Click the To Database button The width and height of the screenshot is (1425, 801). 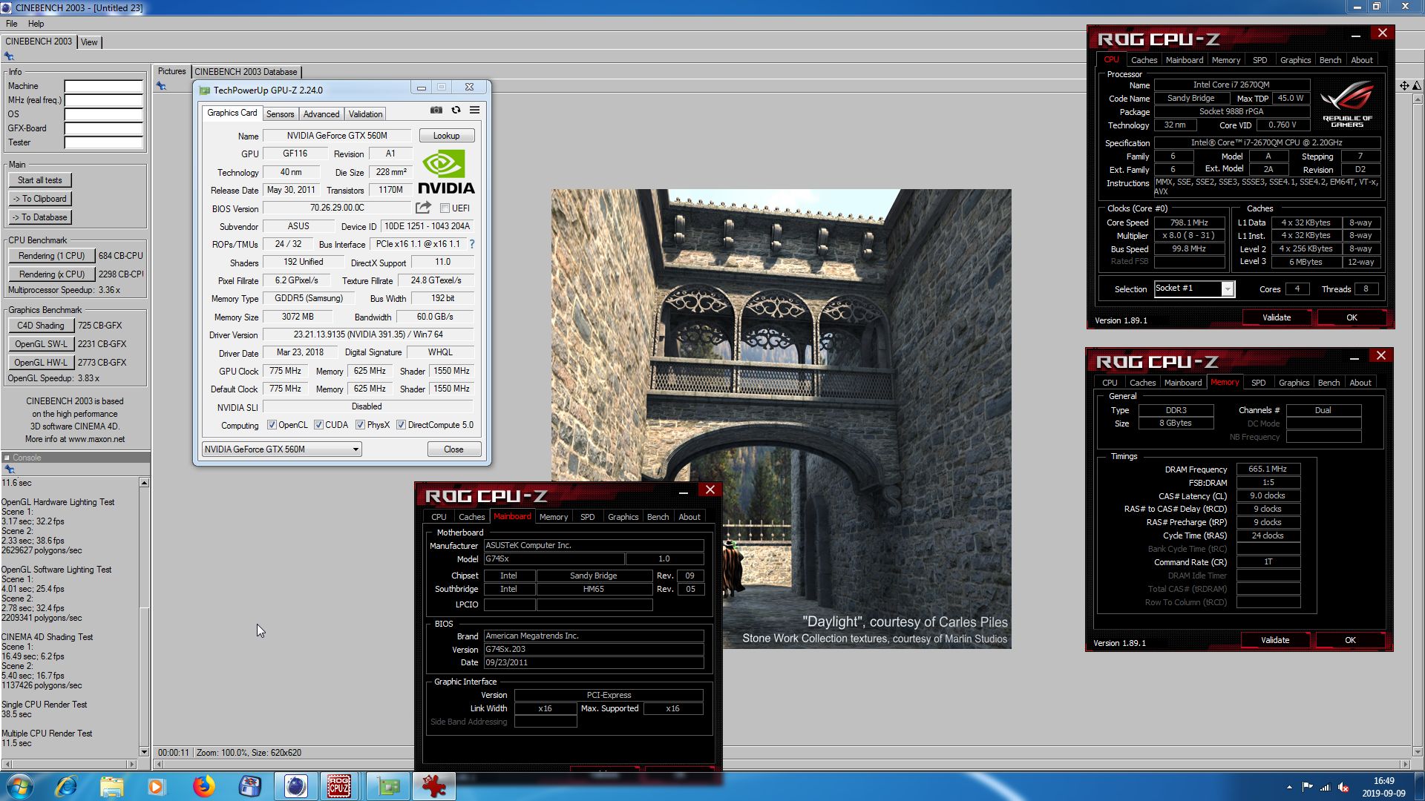click(40, 217)
